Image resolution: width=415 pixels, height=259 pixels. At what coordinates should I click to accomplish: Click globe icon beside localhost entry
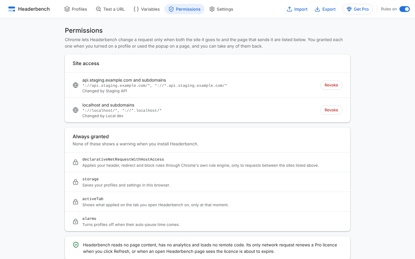point(76,110)
